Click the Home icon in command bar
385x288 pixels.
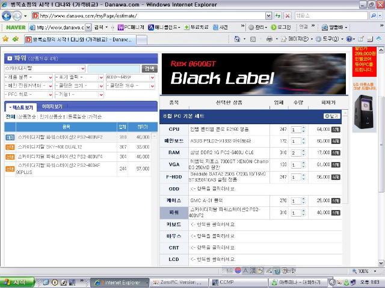[237, 39]
